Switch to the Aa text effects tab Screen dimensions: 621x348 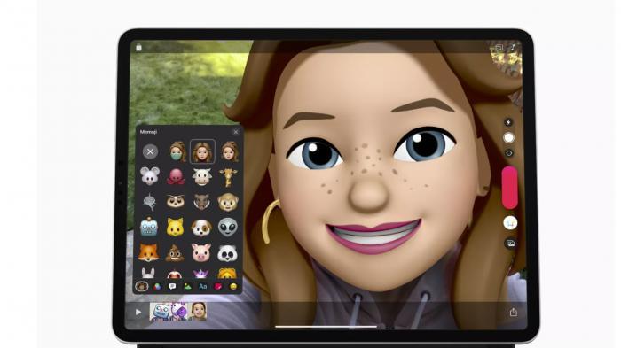(203, 286)
